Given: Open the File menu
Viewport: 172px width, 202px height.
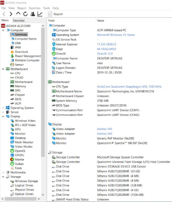Looking at the screenshot, I should [3, 8].
